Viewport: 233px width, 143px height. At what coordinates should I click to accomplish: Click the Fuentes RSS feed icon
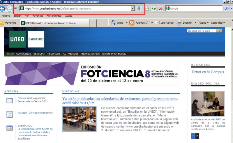[x=132, y=22]
